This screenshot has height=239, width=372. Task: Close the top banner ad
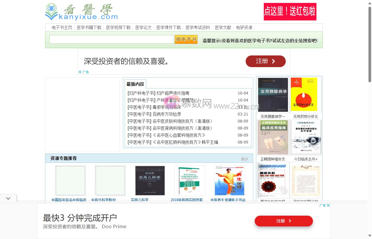pyautogui.click(x=80, y=72)
